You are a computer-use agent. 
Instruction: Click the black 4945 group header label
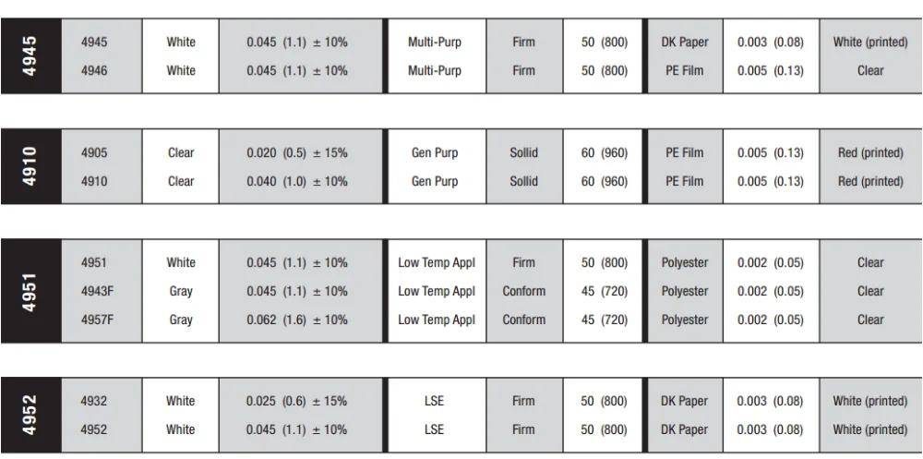tap(30, 55)
